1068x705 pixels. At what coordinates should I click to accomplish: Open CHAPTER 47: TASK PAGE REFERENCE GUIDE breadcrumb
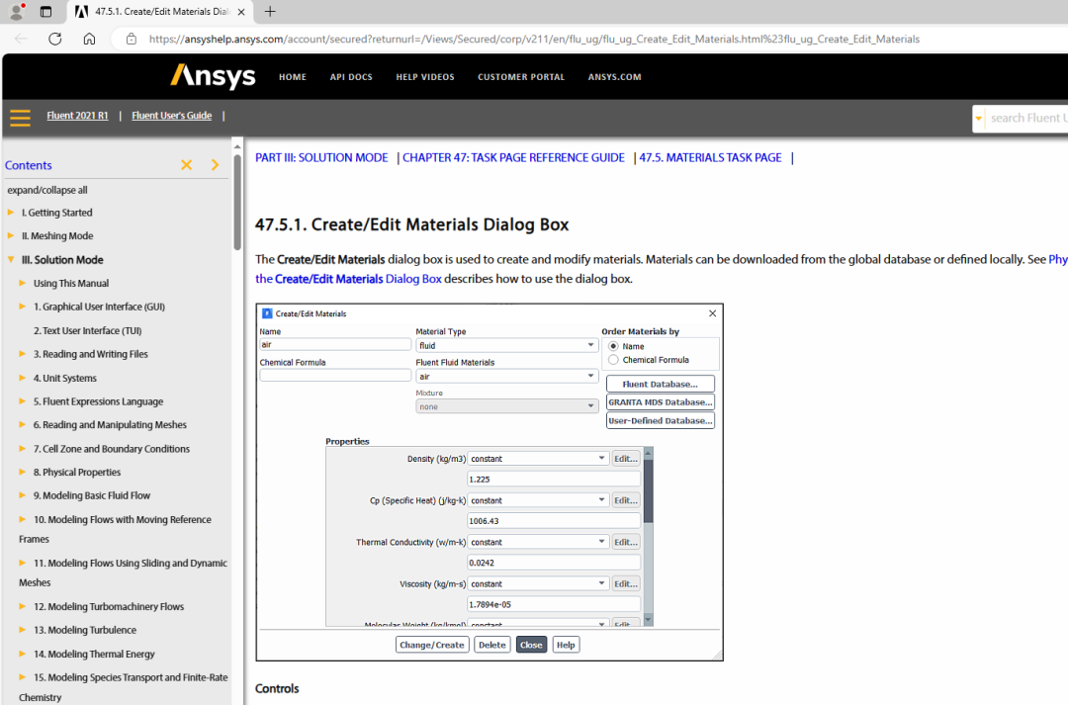pyautogui.click(x=513, y=157)
